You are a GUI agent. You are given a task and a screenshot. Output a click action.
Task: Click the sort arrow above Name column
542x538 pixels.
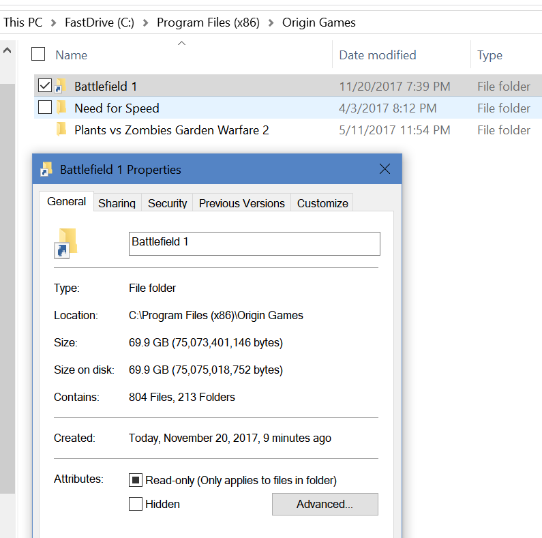[181, 44]
